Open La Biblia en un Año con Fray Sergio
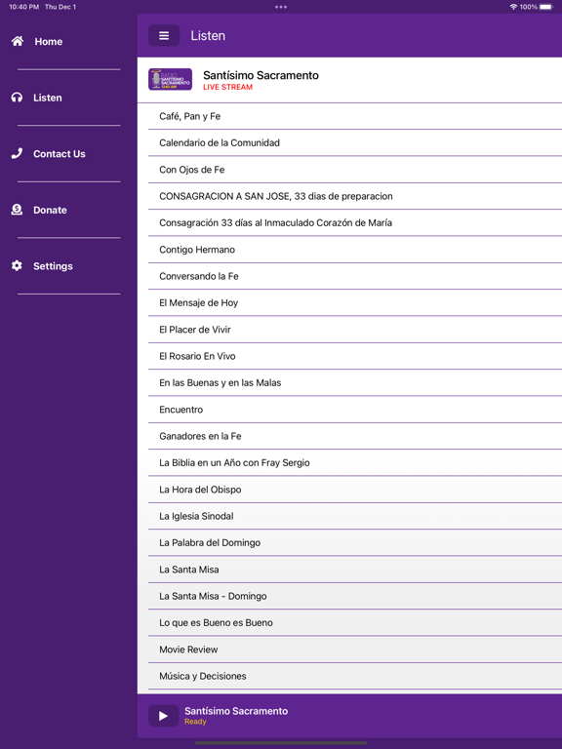This screenshot has width=562, height=749. click(x=355, y=463)
